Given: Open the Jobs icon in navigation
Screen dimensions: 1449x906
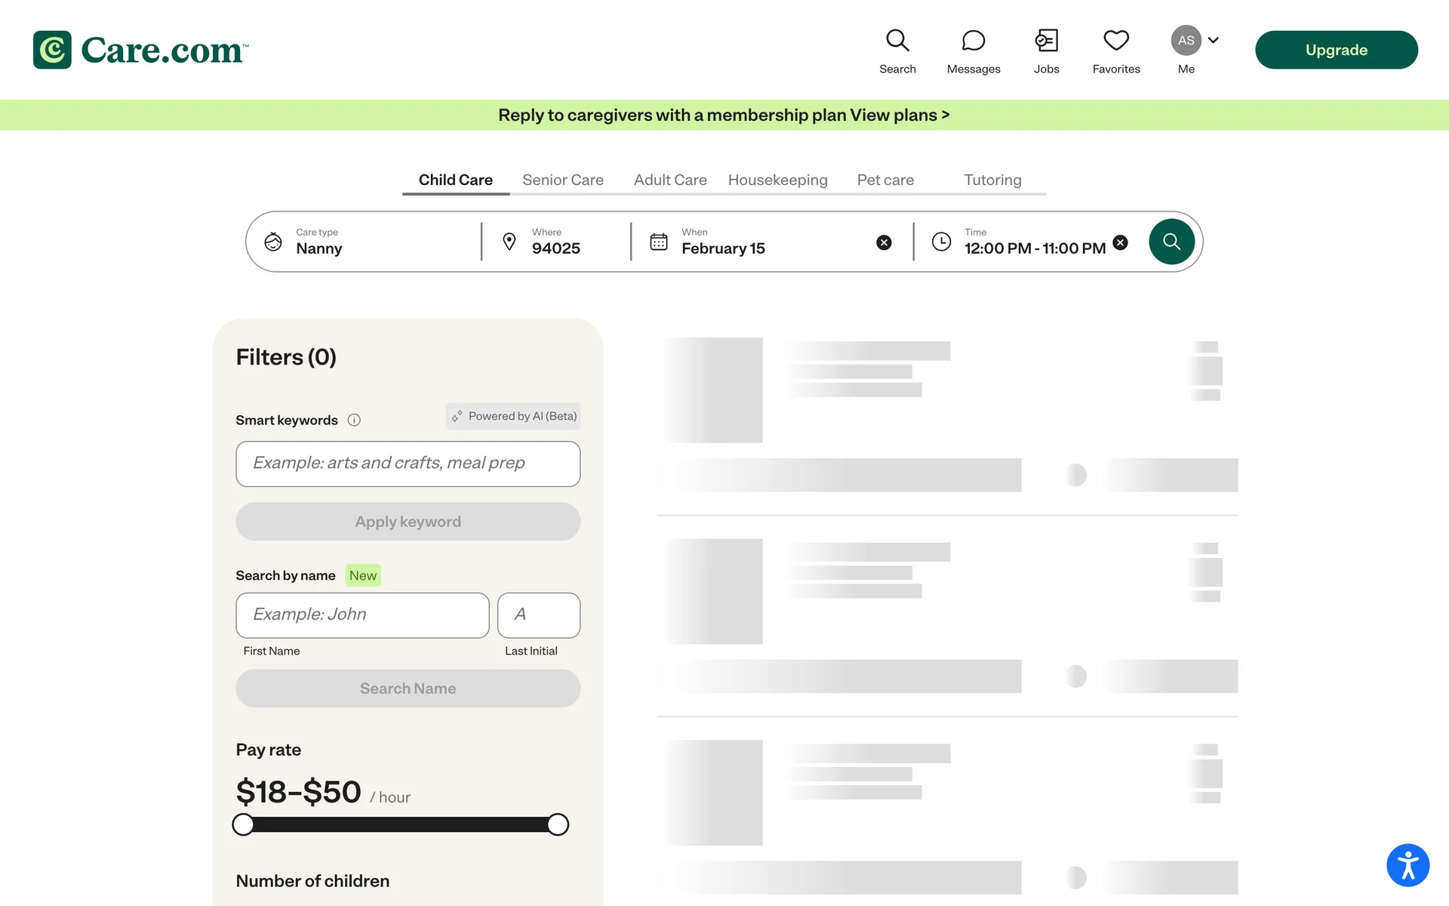Looking at the screenshot, I should [x=1046, y=41].
